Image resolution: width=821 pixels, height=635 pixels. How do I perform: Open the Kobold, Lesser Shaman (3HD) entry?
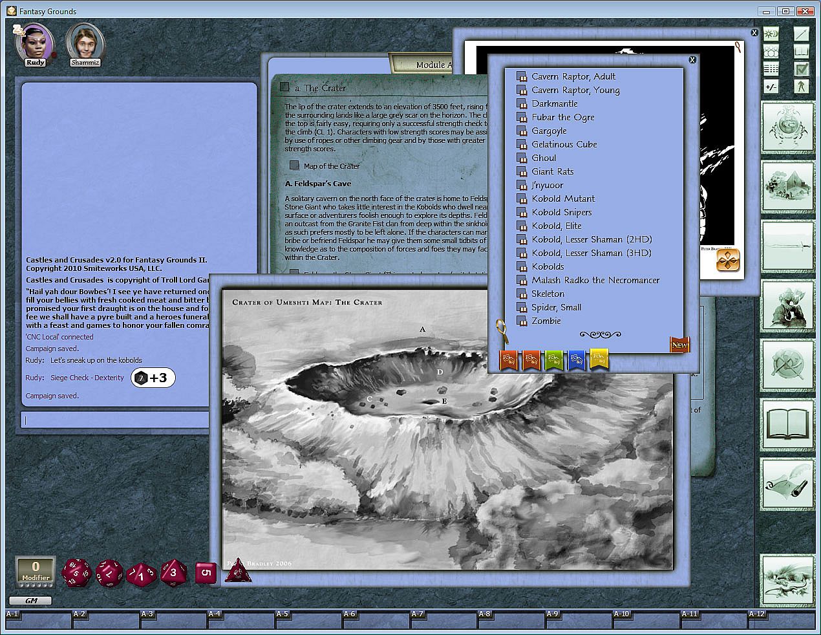click(x=592, y=253)
